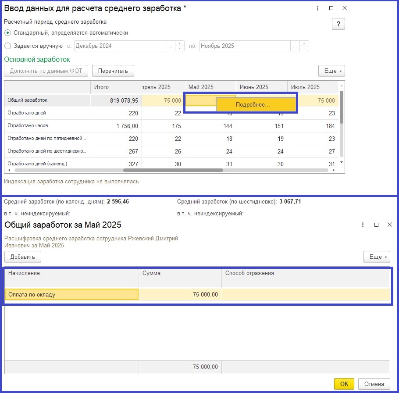Open start date picker ellipsis for Декабрь 2024

coord(170,46)
